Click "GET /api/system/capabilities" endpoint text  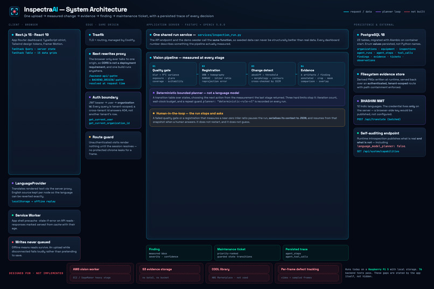pyautogui.click(x=378, y=151)
